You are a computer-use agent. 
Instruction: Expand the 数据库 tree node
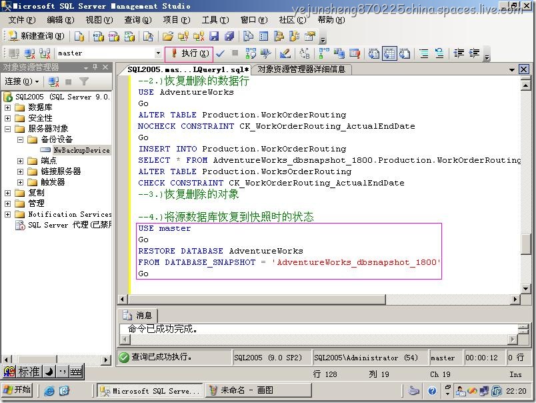[x=7, y=107]
